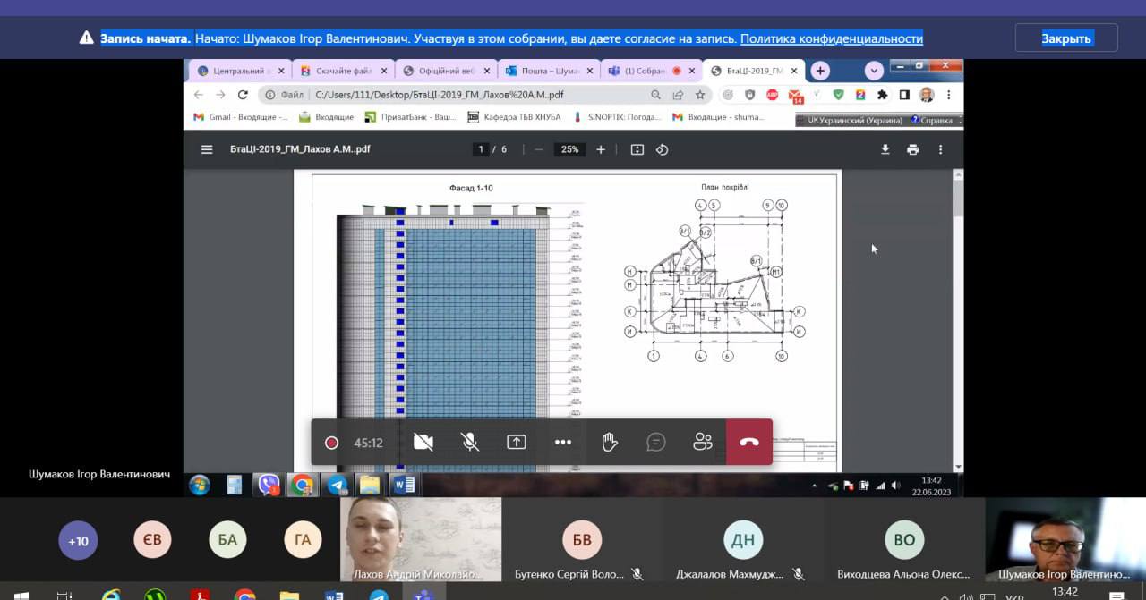This screenshot has height=600, width=1146.
Task: Zoom out the PDF with minus
Action: click(x=538, y=149)
